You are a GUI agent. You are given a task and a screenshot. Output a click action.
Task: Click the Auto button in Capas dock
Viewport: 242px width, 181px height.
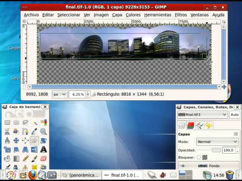coord(234,115)
